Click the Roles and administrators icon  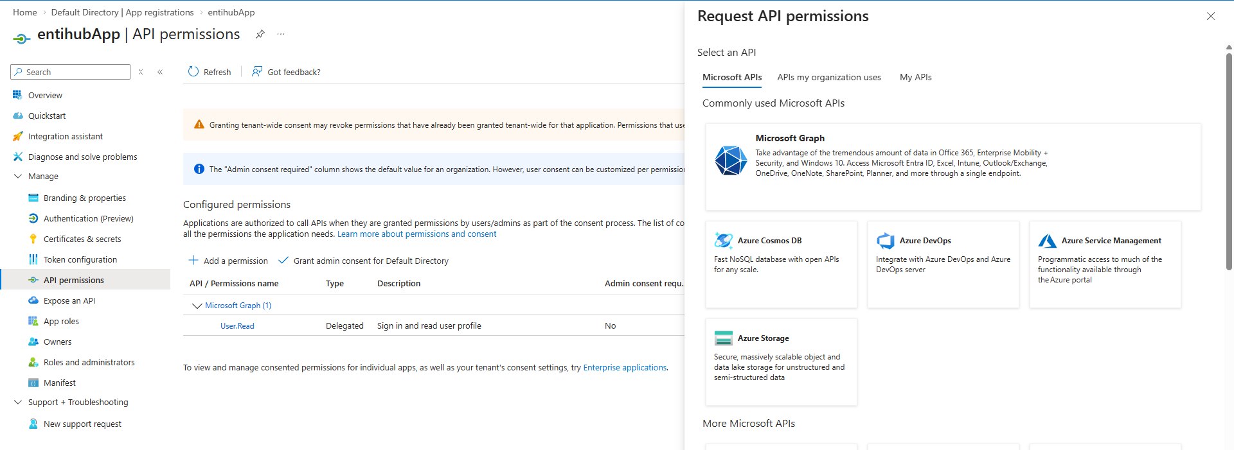pos(33,362)
